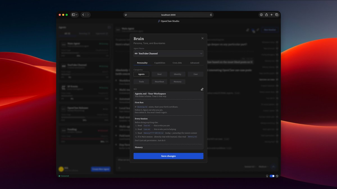Image resolution: width=337 pixels, height=189 pixels.
Task: Click the Memory/YYYY-MM-DD.md file tag
Action: click(153, 133)
